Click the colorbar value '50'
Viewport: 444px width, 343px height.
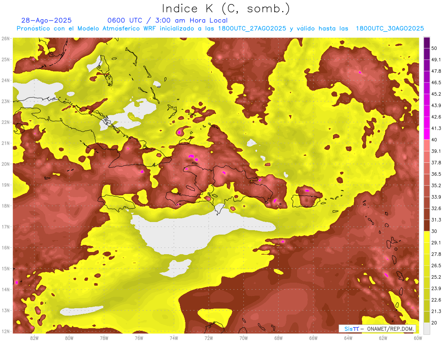pos(434,48)
